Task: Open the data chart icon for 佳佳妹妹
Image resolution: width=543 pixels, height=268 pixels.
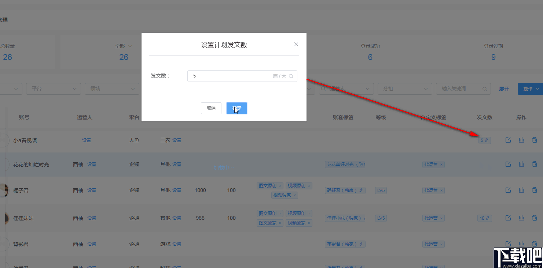Action: click(x=521, y=218)
